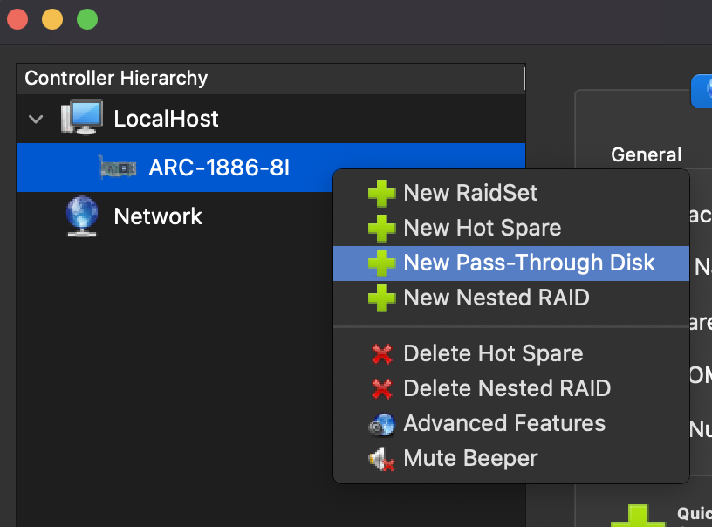The image size is (712, 527).
Task: Choose New Hot Spare menu entry
Action: [x=511, y=228]
